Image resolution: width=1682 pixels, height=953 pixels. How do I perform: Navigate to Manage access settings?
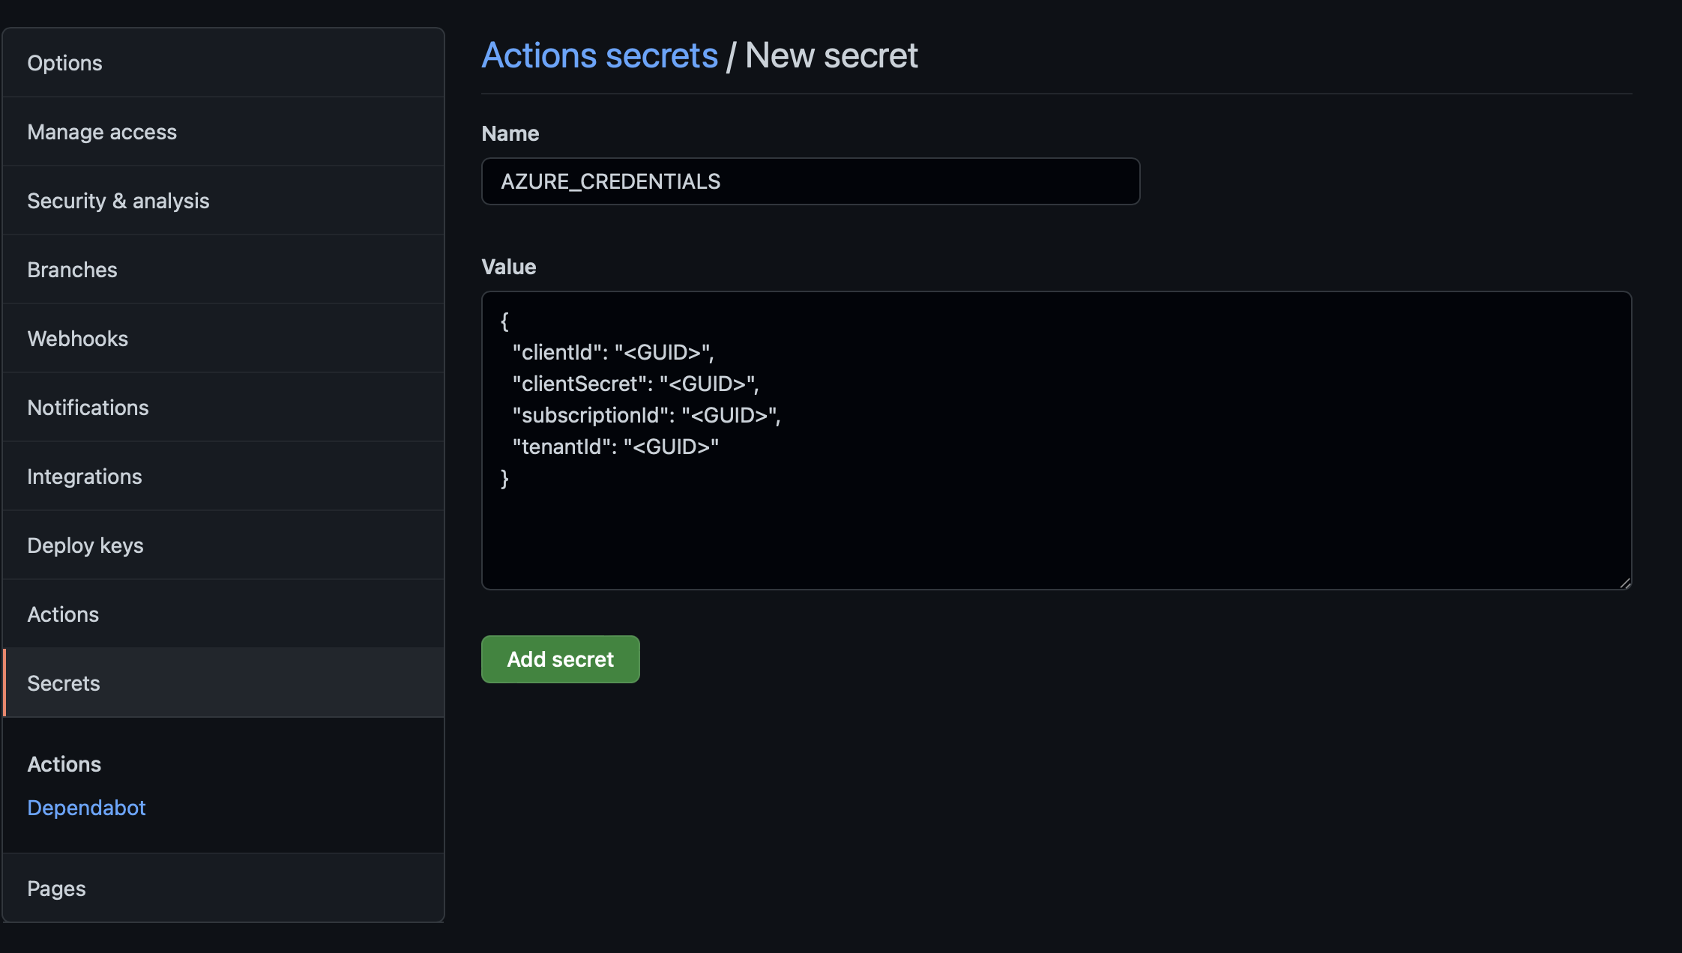click(x=102, y=132)
